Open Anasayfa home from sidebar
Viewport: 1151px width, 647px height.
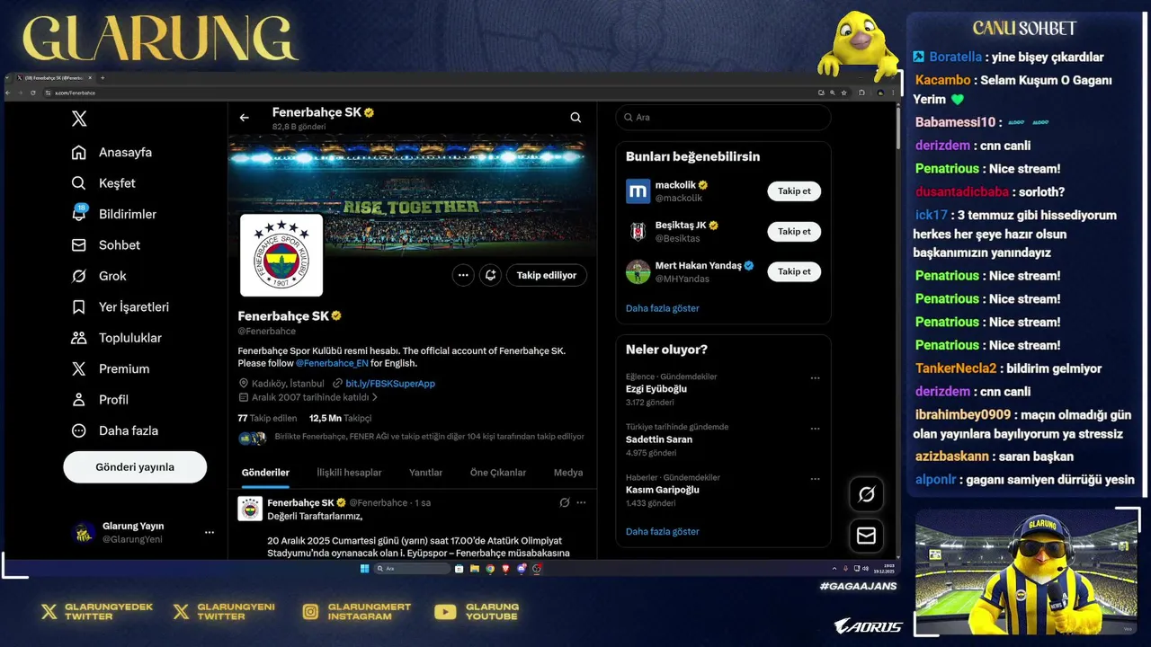click(112, 152)
